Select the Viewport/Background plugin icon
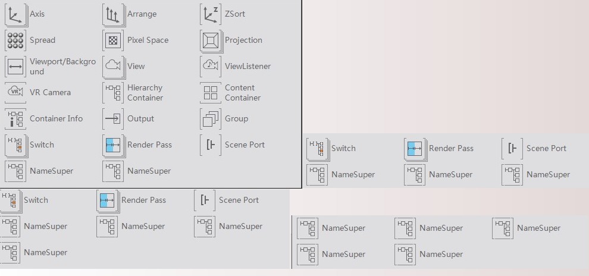 point(15,67)
